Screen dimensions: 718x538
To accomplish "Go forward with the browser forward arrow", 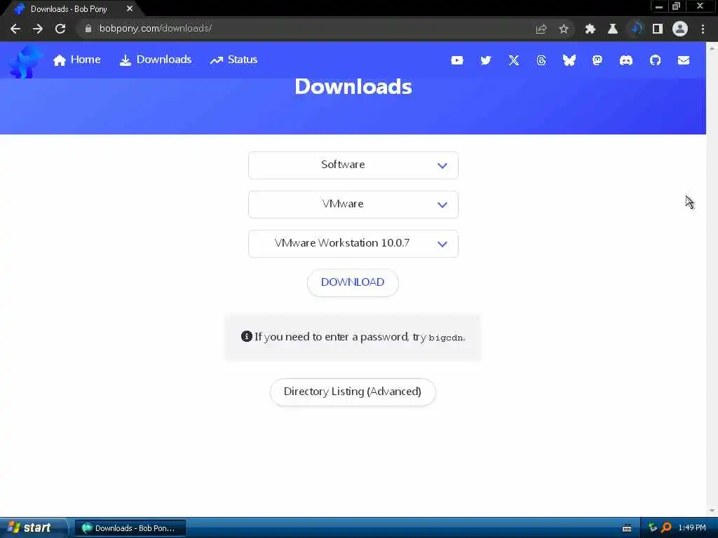I will [38, 29].
